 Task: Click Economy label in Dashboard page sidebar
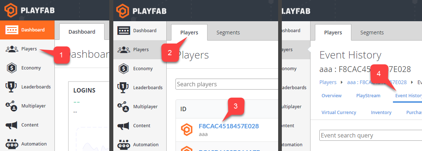point(31,68)
